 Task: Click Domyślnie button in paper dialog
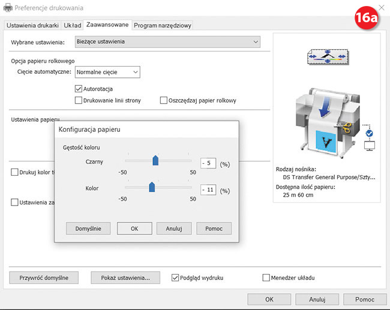point(88,228)
